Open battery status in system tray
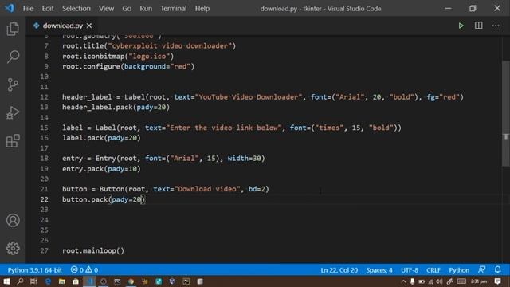 [422, 281]
